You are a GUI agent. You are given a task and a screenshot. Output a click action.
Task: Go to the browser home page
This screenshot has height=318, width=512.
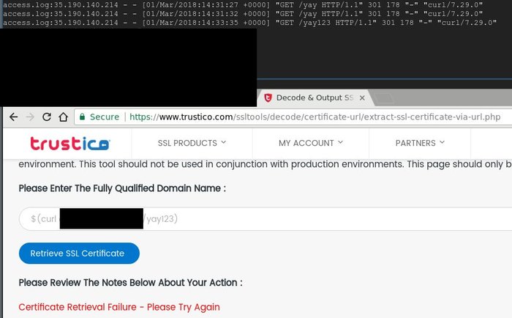click(x=64, y=117)
